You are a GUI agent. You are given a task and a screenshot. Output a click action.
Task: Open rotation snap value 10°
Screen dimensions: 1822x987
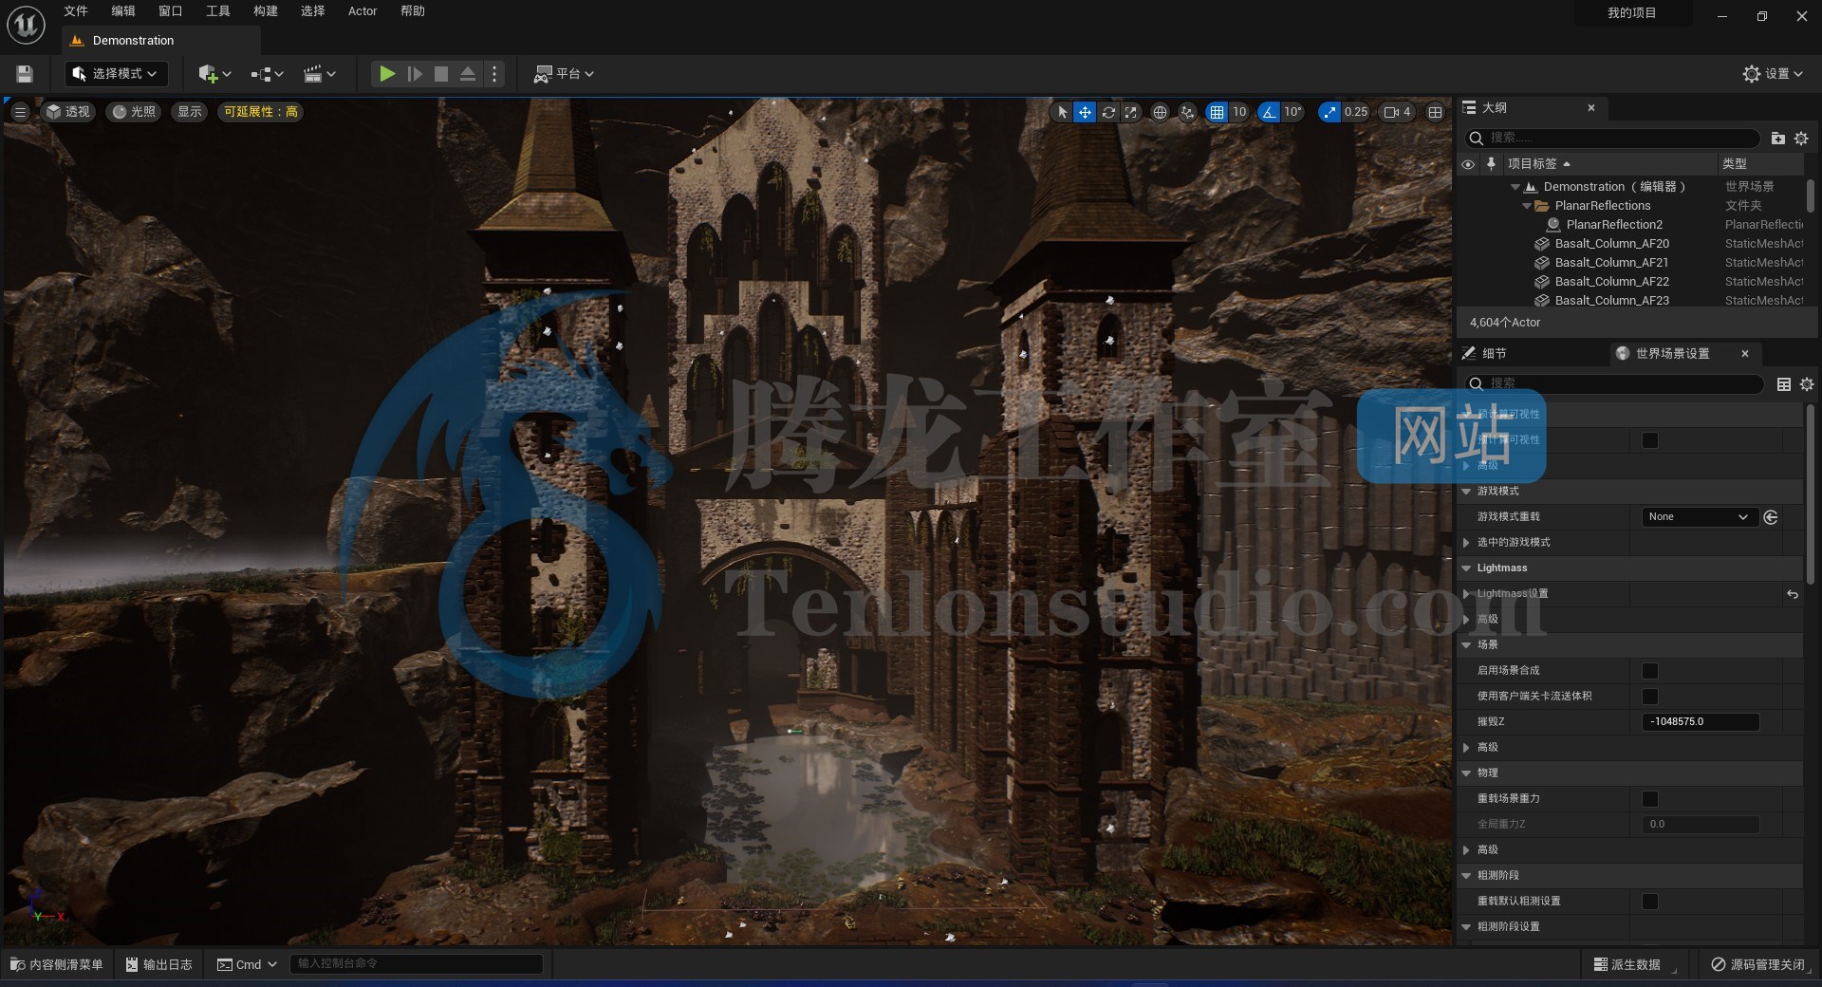1292,112
